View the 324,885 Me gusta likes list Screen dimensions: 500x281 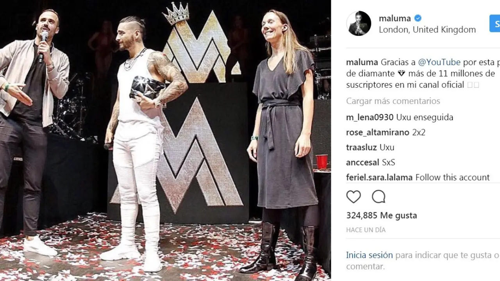[382, 215]
